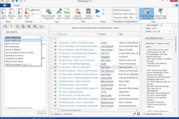Click the Save All icon

pyautogui.click(x=20, y=11)
